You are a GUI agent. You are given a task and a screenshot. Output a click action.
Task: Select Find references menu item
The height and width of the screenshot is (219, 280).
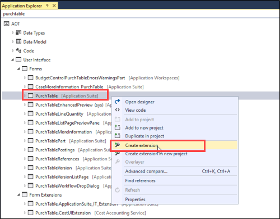coord(140,180)
